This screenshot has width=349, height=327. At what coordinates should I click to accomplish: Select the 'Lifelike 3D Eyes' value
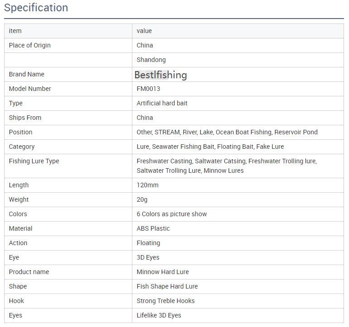(x=159, y=315)
